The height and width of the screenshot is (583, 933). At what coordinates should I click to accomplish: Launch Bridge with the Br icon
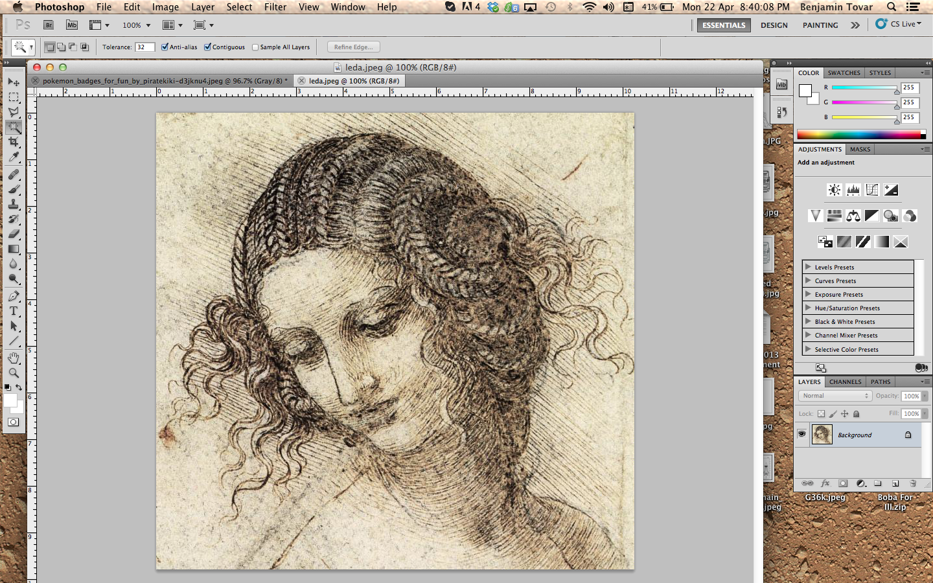pos(49,25)
